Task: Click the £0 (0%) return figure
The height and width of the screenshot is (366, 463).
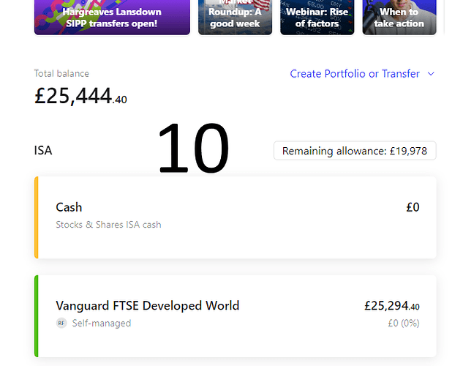Action: coord(404,323)
